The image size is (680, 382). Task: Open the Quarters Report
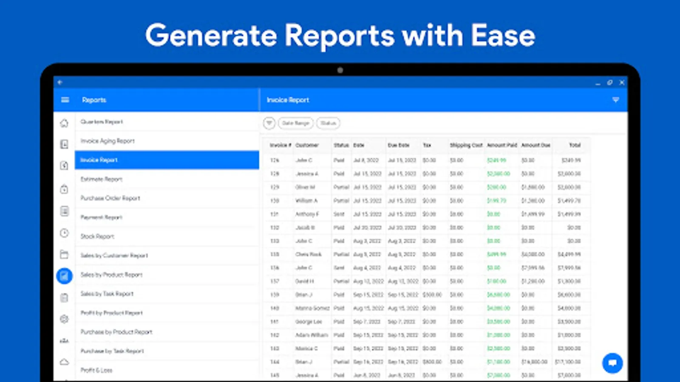pyautogui.click(x=167, y=122)
